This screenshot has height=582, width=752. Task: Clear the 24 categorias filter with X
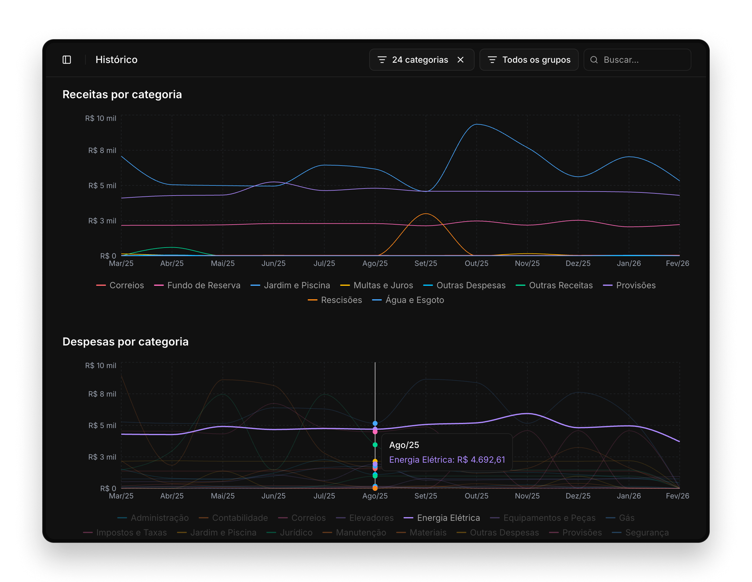pos(461,60)
